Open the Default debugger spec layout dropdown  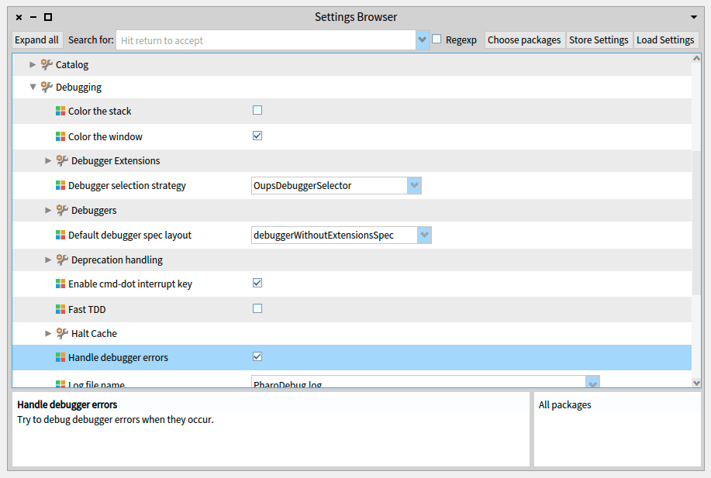(x=424, y=236)
